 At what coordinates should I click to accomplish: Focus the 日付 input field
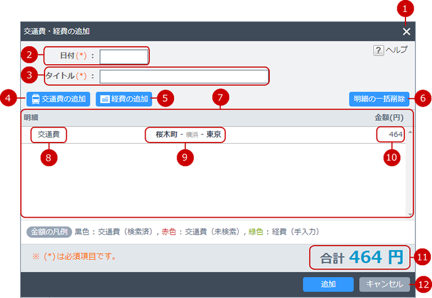tap(124, 57)
